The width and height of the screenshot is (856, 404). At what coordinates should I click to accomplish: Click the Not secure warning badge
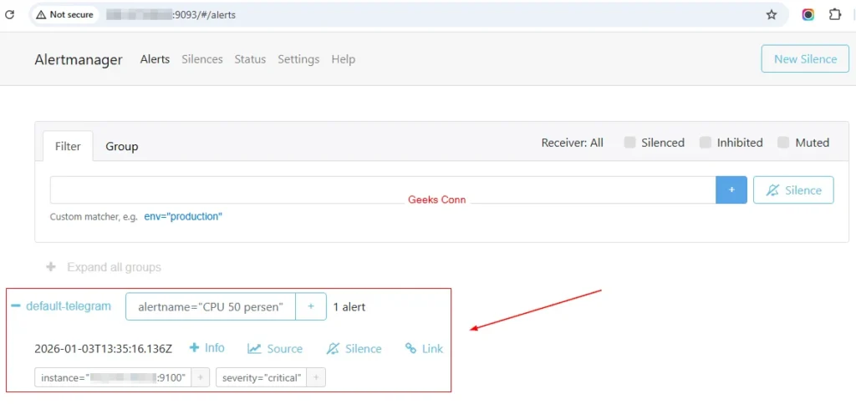click(x=65, y=15)
